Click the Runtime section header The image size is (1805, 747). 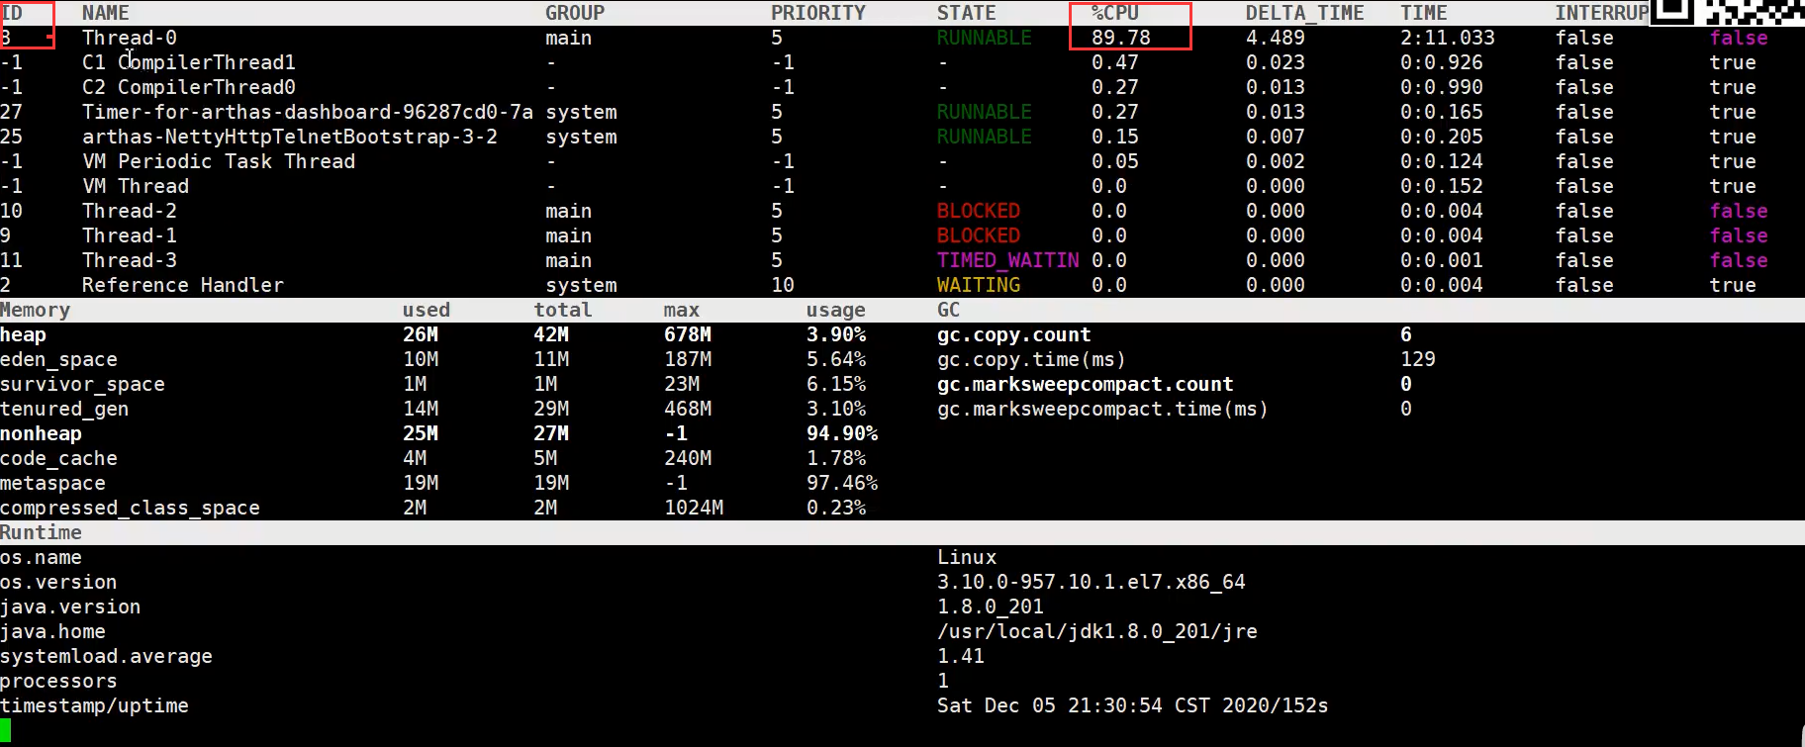point(41,532)
